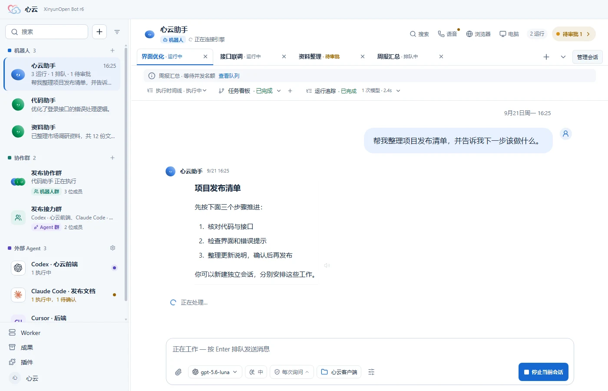
Task: Open the gpt-5.6-luna model dropdown
Action: pyautogui.click(x=215, y=372)
